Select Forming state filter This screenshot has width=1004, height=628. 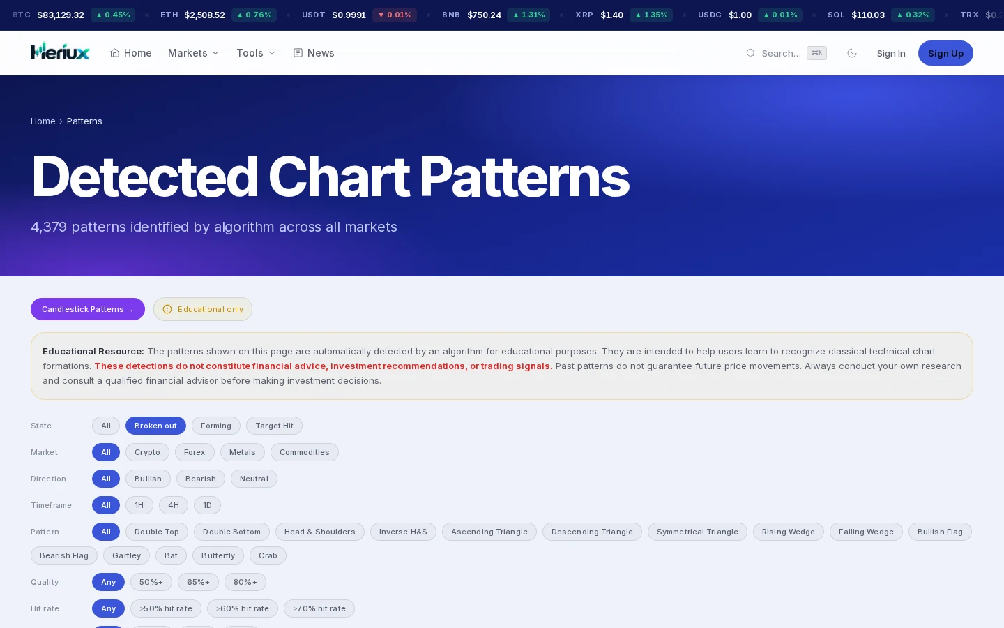coord(216,426)
